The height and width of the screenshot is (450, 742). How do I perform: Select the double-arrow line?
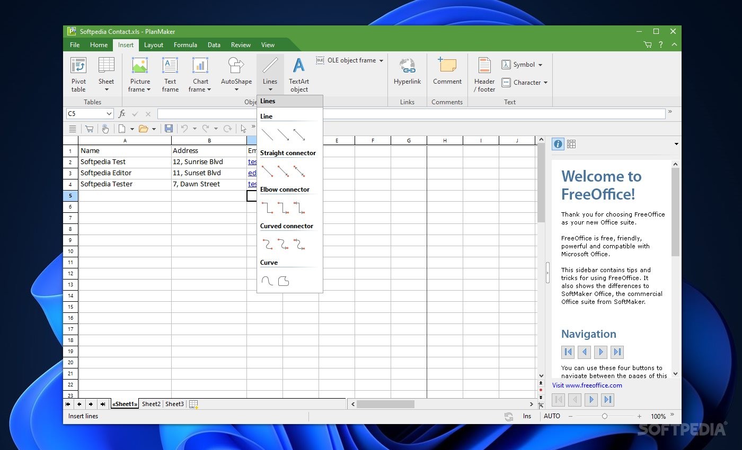pos(299,134)
